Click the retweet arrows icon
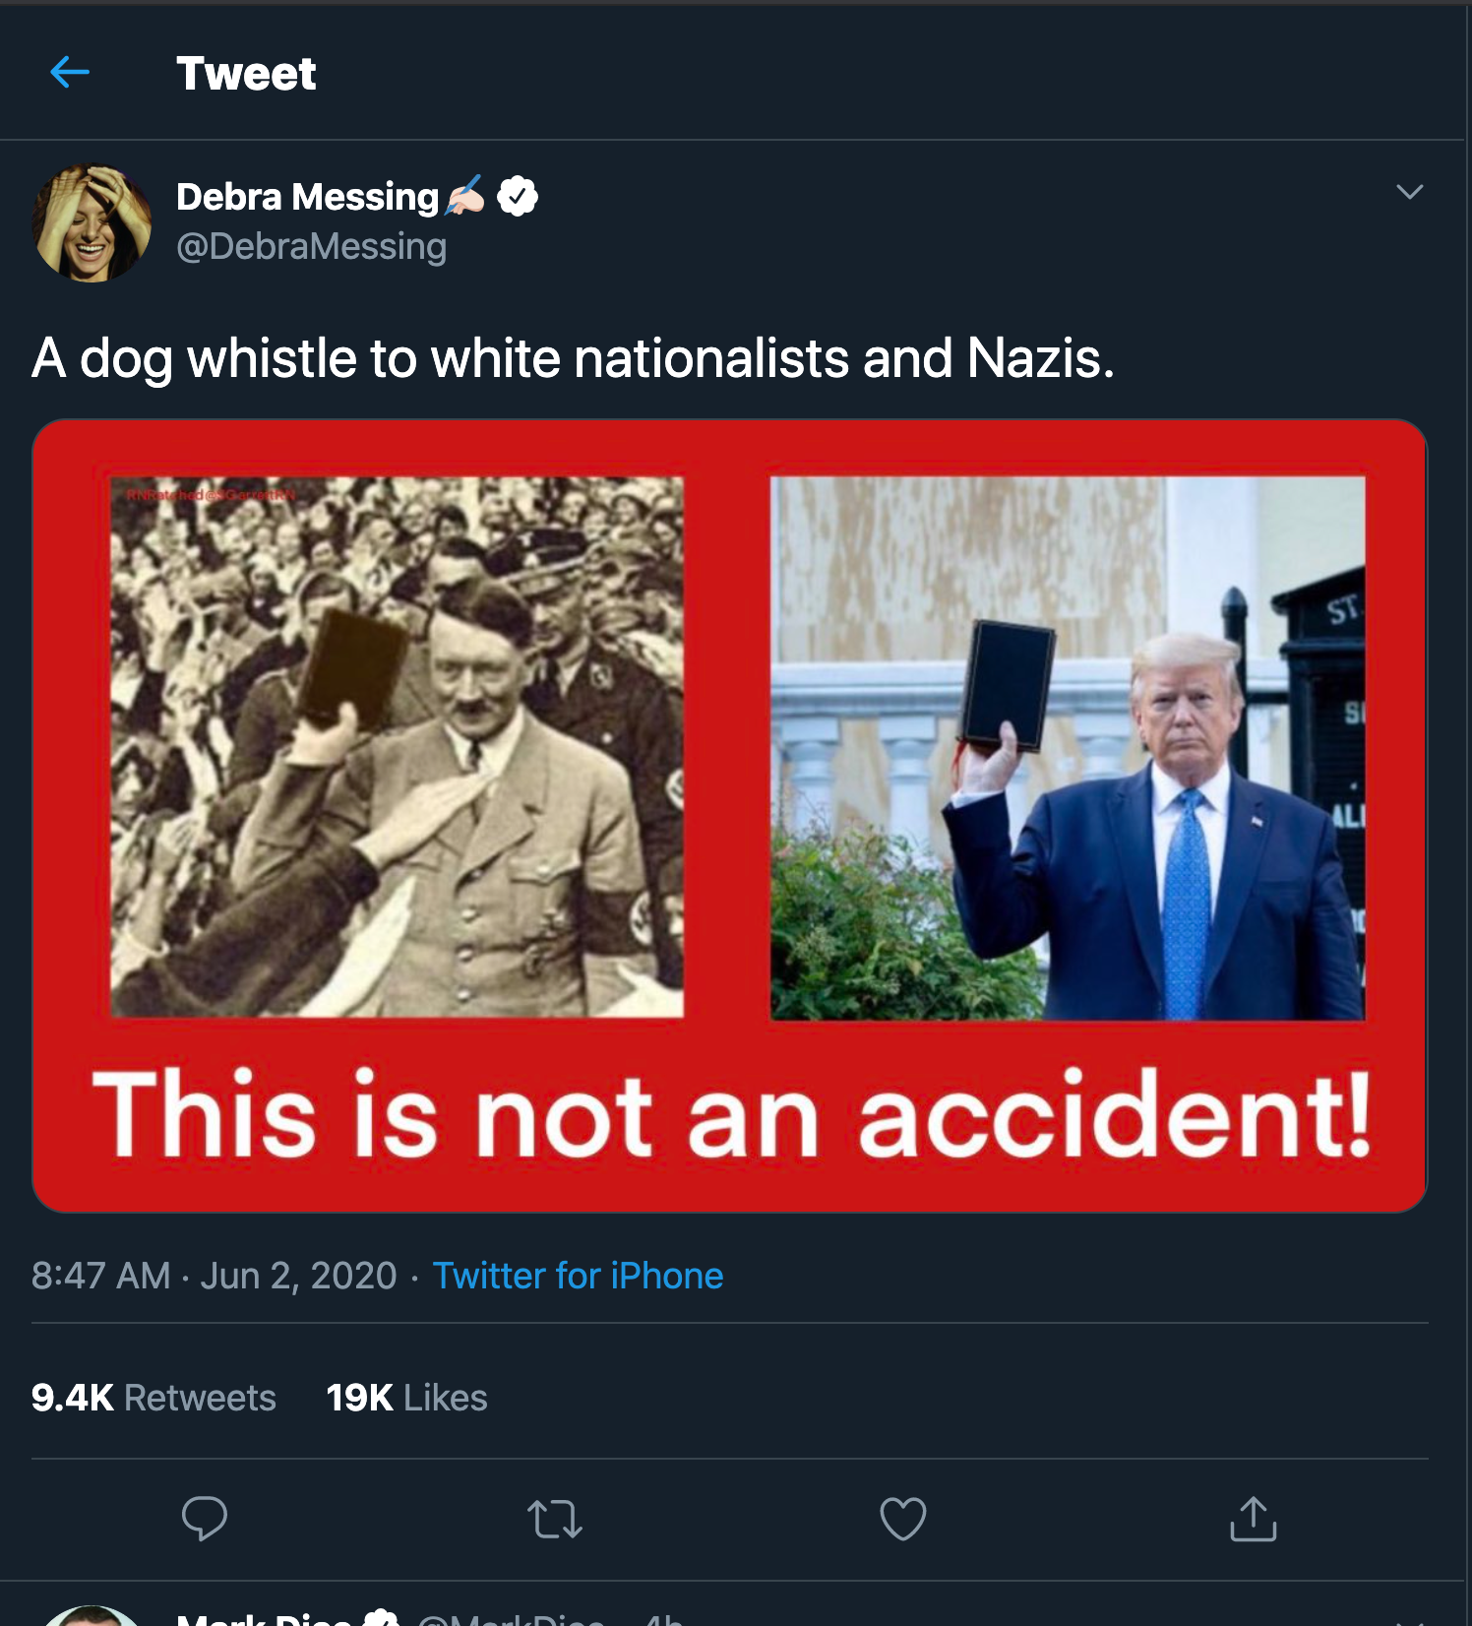Viewport: 1472px width, 1626px height. click(x=555, y=1519)
